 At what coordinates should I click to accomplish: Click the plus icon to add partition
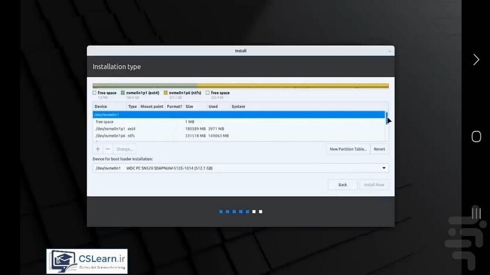[98, 149]
